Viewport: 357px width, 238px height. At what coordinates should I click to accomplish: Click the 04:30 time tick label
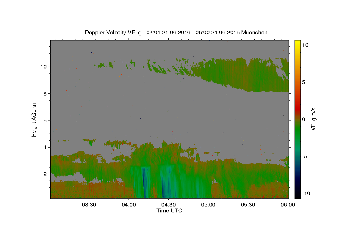tap(168, 205)
